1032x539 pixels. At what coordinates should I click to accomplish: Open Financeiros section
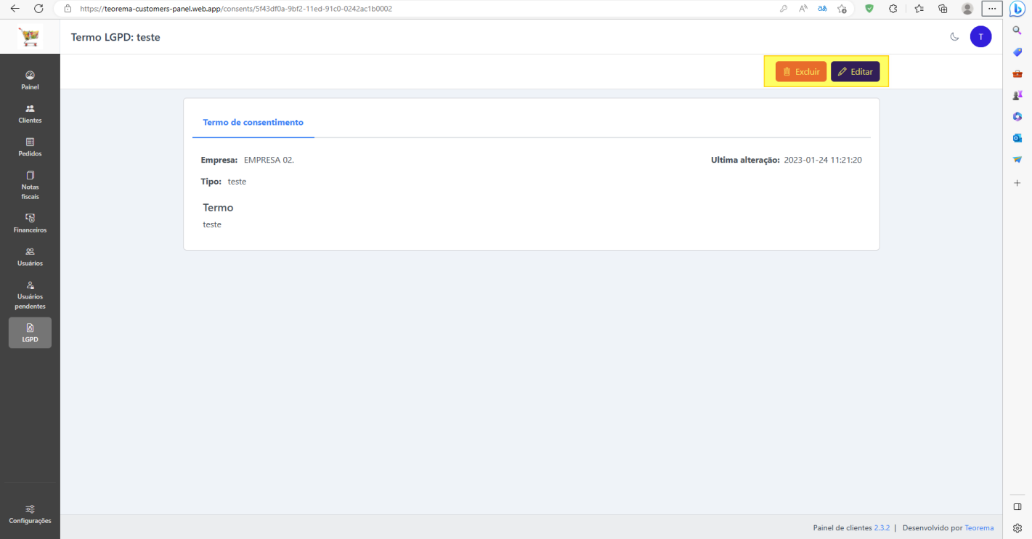30,223
